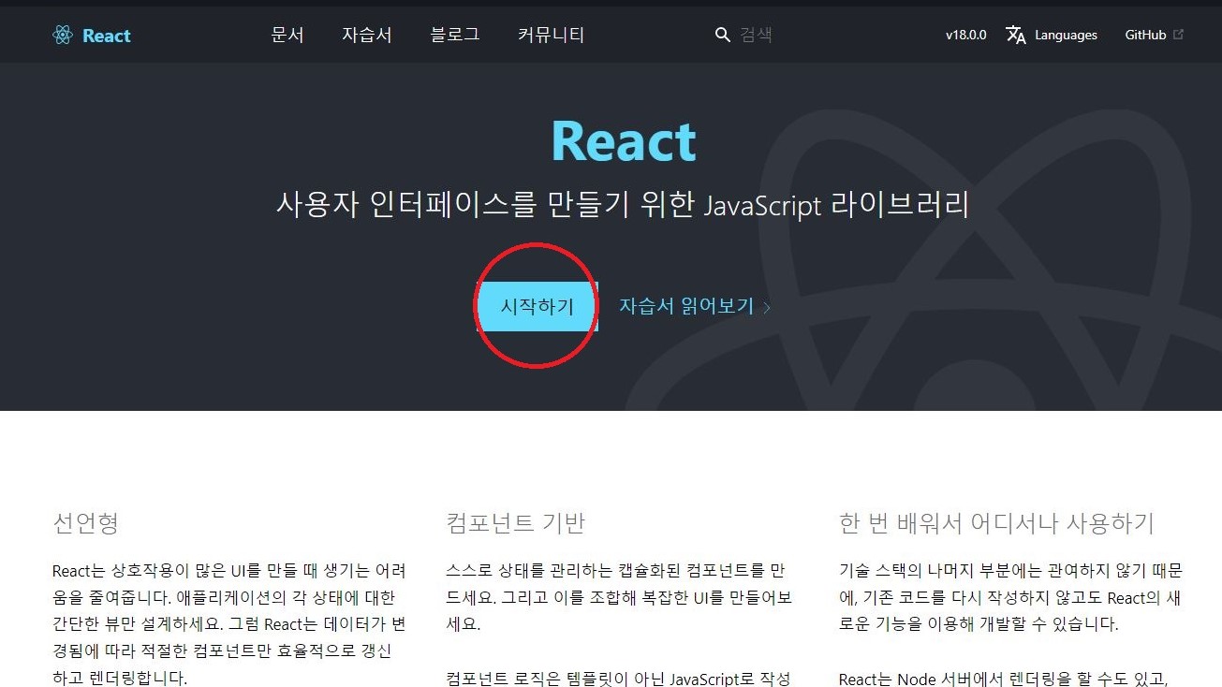
Task: Click the 한 번 배워서 어디서나 사용하기 heading
Action: point(997,523)
